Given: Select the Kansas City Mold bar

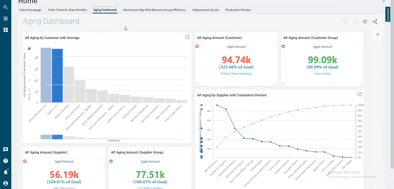Looking at the screenshot, I should click(69, 85).
